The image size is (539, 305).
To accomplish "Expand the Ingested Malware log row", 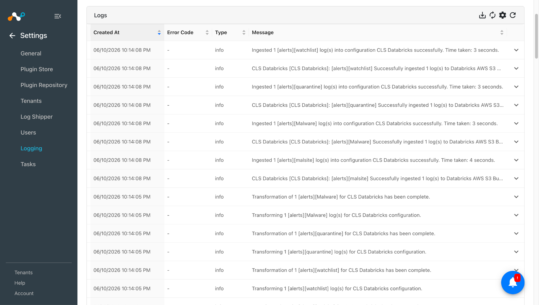I will click(516, 123).
